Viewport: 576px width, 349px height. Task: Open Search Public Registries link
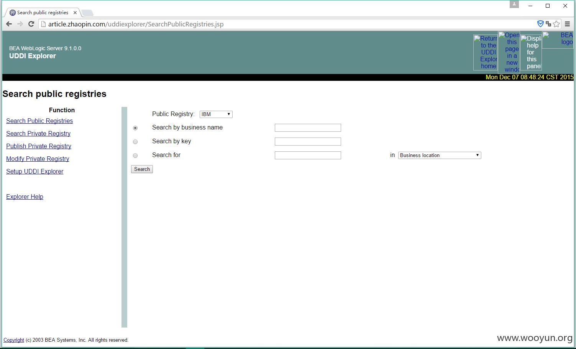coord(39,121)
